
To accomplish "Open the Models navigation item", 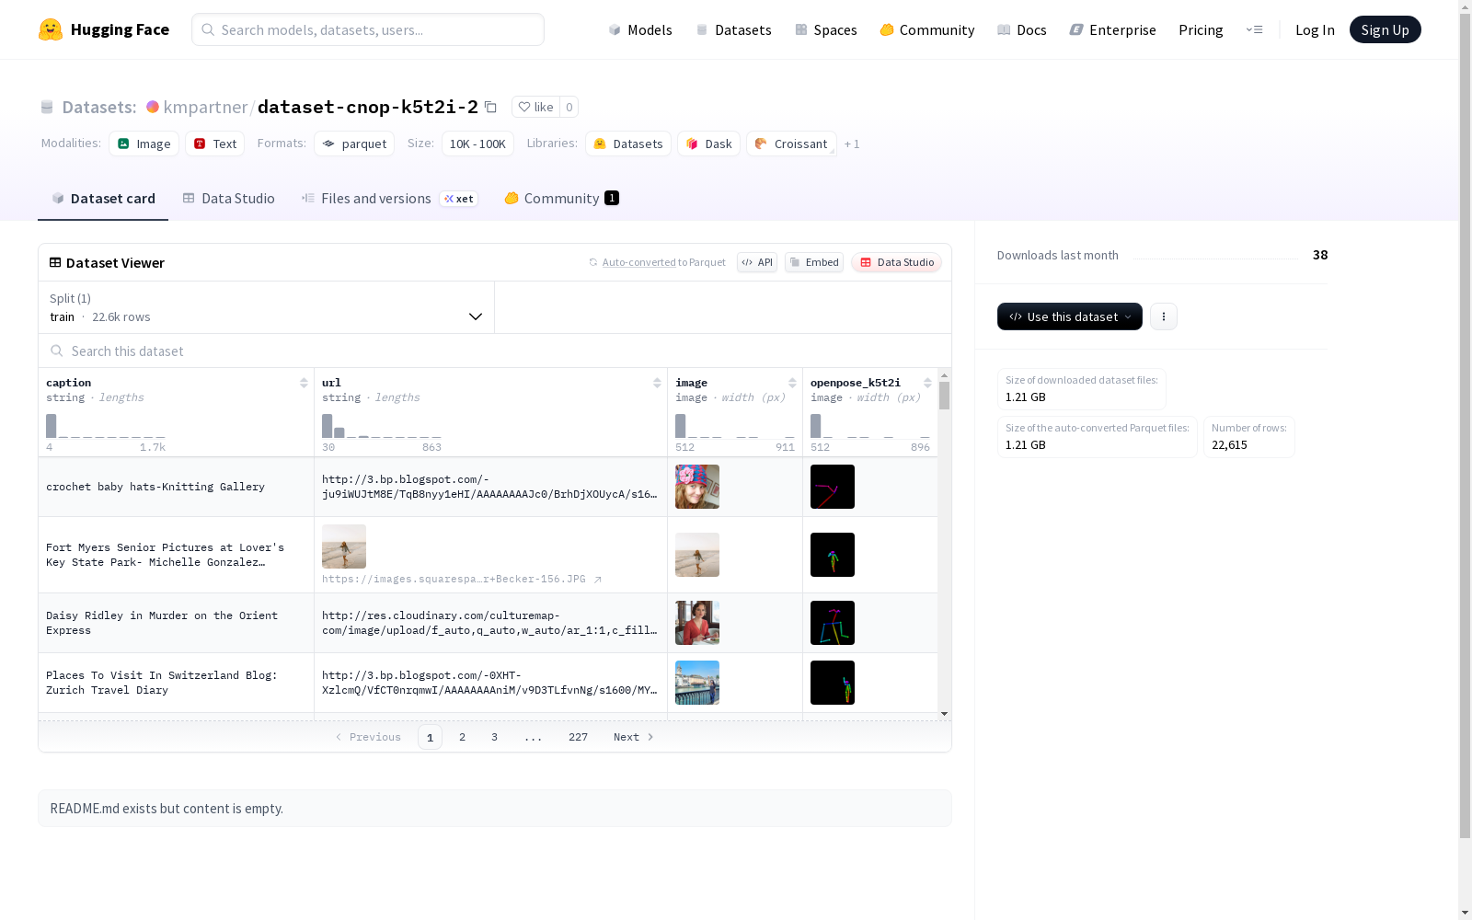I will (640, 29).
